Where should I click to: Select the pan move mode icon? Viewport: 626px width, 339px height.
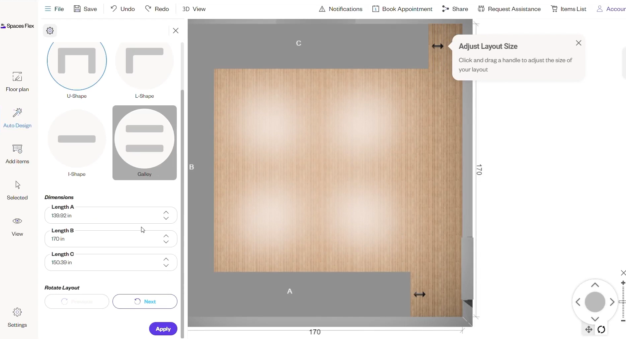(x=589, y=330)
